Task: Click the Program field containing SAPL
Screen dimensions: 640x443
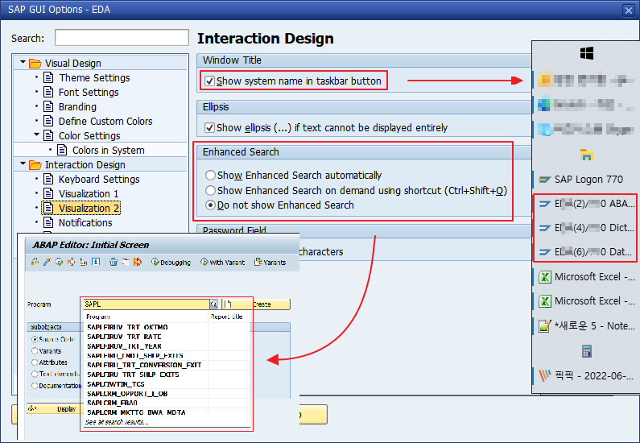Action: click(147, 304)
